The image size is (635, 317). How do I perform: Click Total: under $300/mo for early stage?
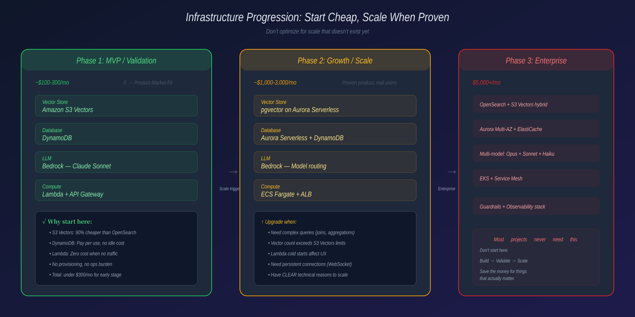click(85, 275)
